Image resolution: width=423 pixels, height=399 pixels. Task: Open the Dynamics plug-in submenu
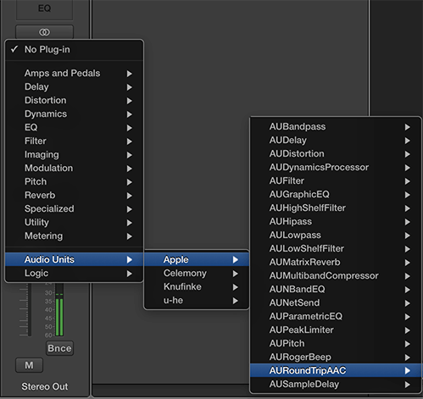click(x=75, y=114)
